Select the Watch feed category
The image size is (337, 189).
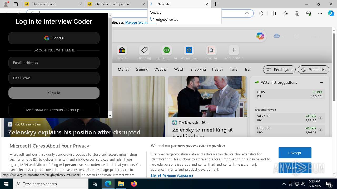(x=179, y=69)
